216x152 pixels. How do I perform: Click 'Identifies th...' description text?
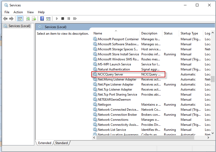[x=151, y=129]
